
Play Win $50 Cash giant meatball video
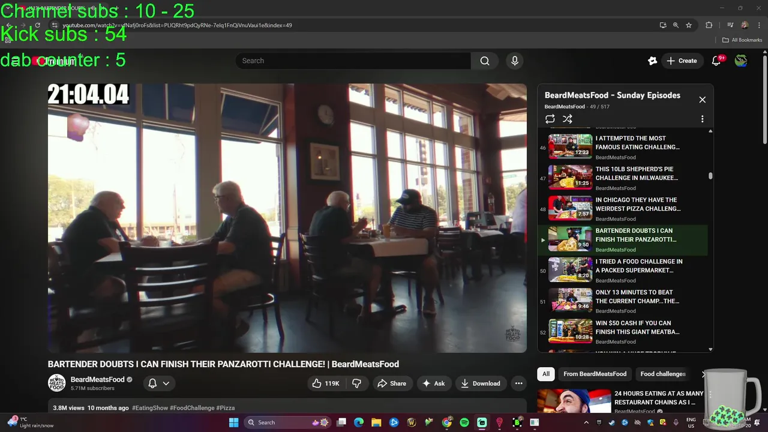622,331
